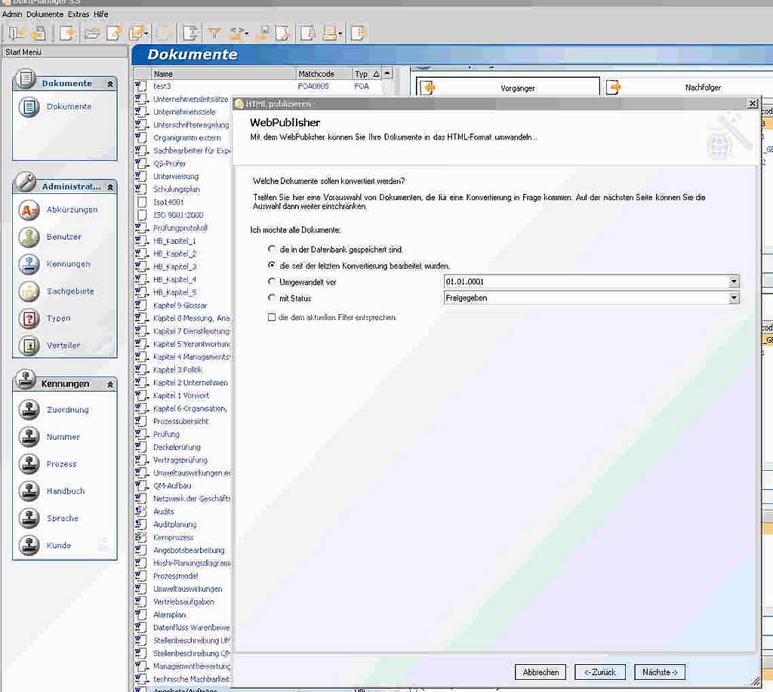The height and width of the screenshot is (692, 773).
Task: Sort the list by the Matchcode column header
Action: (323, 74)
